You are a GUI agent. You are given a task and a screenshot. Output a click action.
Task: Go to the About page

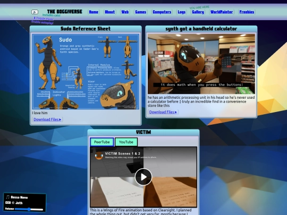[110, 12]
